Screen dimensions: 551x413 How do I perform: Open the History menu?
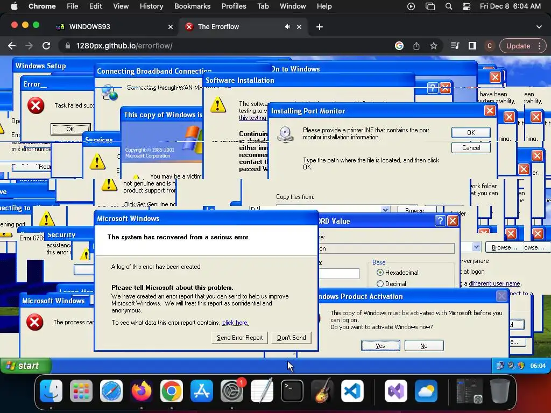click(151, 6)
